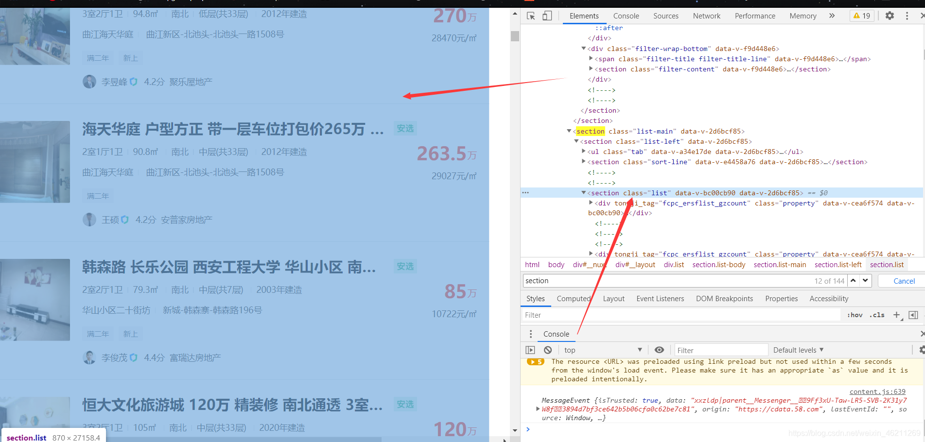Expand the filter-title span node
925x442 pixels.
591,59
